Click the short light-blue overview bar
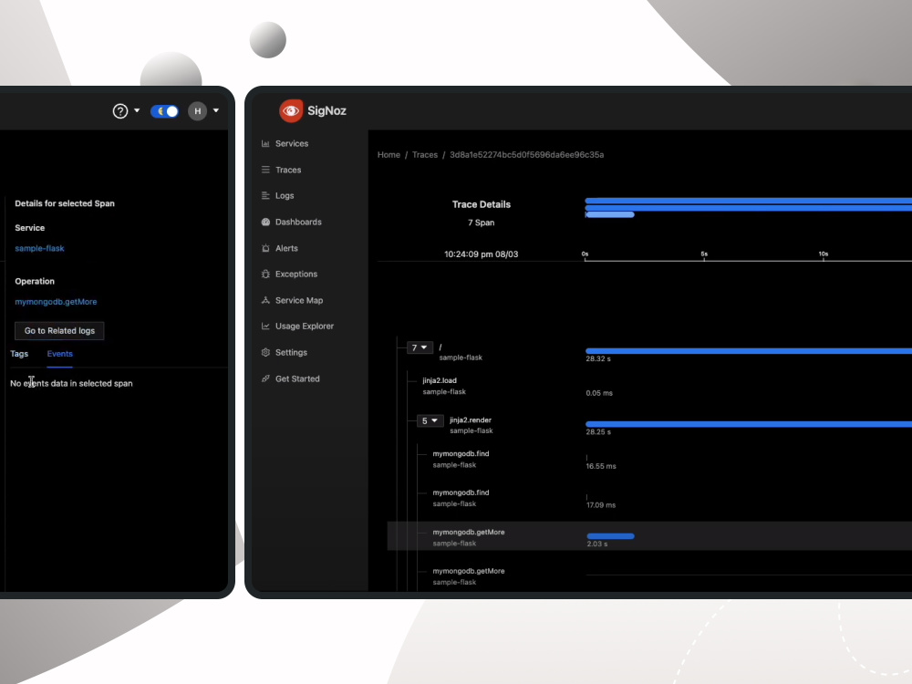The height and width of the screenshot is (684, 912). click(609, 214)
